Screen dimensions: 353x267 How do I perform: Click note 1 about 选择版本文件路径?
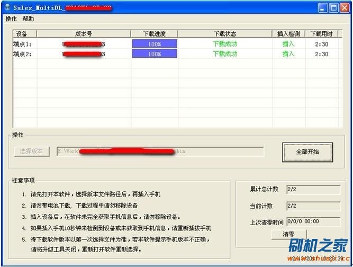coord(91,194)
